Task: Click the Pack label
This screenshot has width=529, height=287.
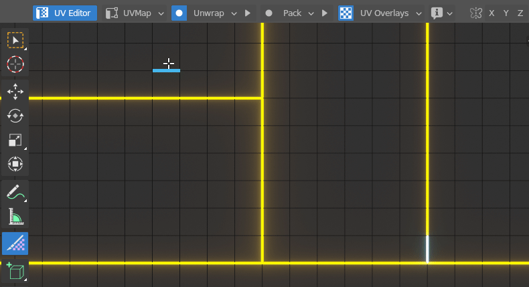Action: pyautogui.click(x=292, y=13)
